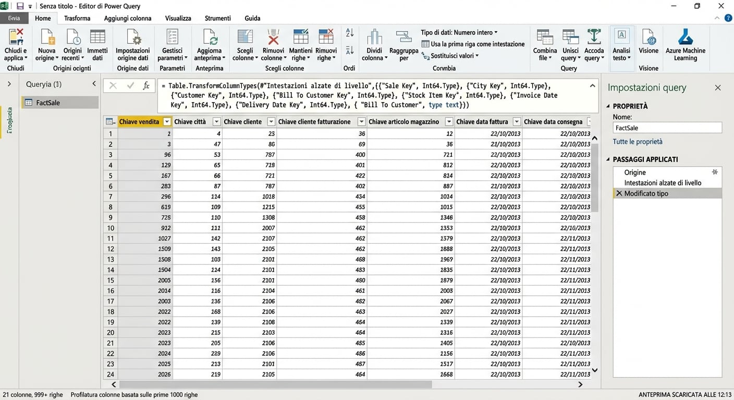This screenshot has height=400, width=734.
Task: Click the Dividi colonna icon
Action: 374,37
